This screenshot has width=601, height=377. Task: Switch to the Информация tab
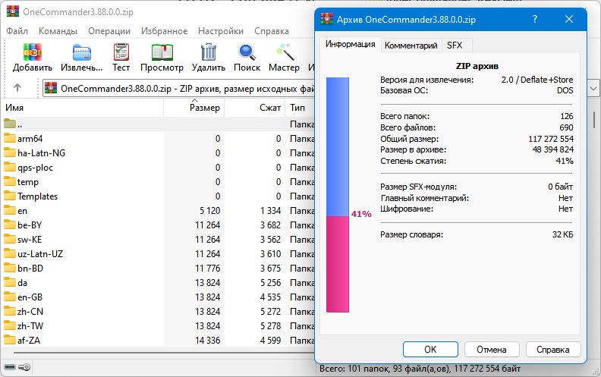click(x=351, y=45)
